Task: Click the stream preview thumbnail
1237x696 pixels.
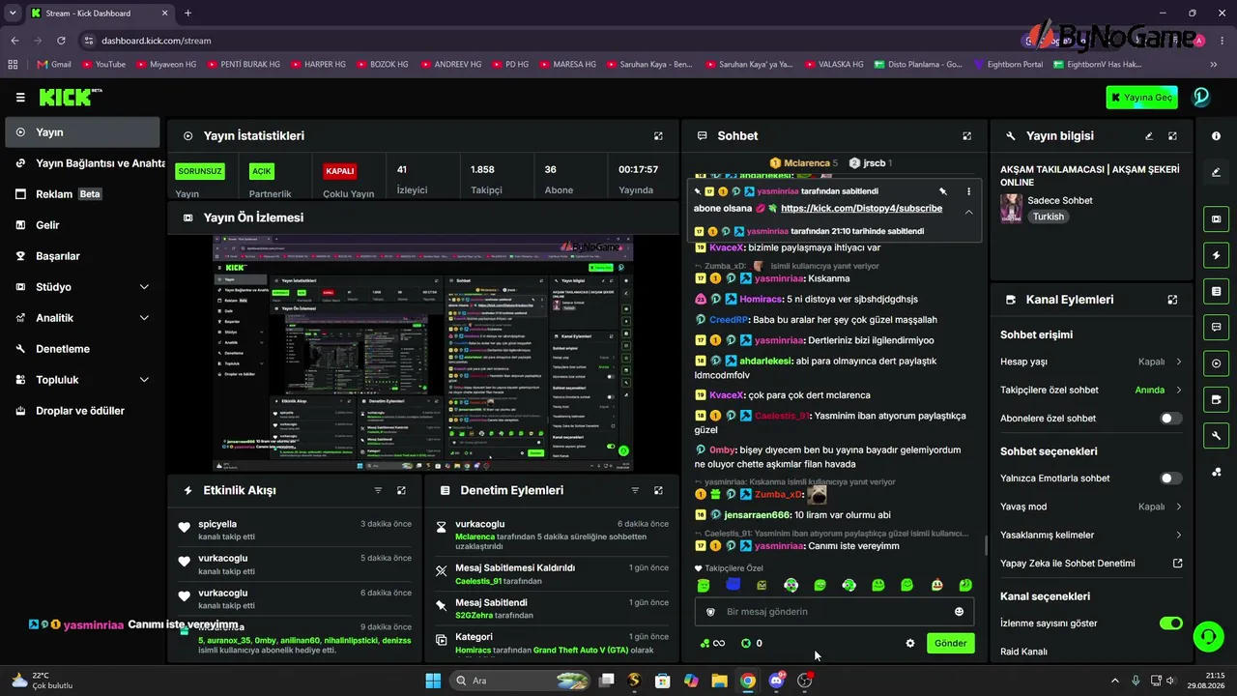Action: pos(422,353)
